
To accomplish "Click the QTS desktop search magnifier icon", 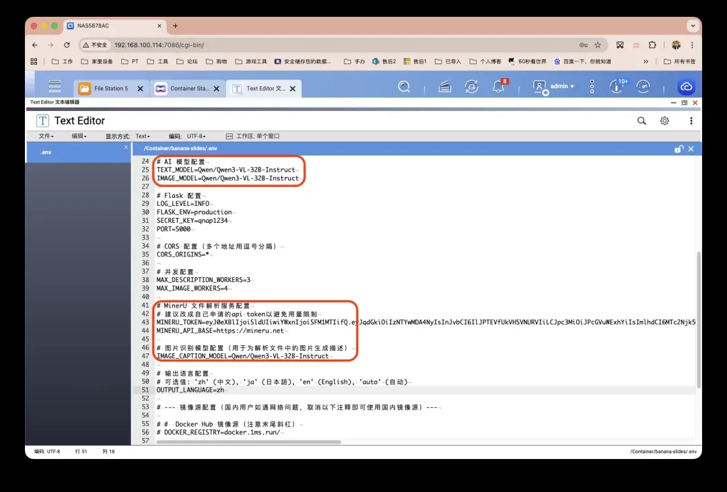I will pos(404,87).
